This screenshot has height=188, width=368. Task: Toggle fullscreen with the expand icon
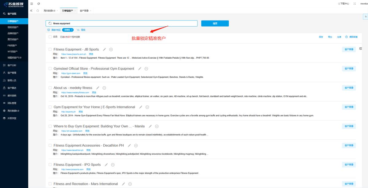pos(355,4)
